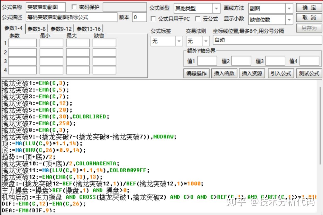This screenshot has width=323, height=215.
Task: Click code line 擒龙突破1:=EMA(C,3)
Action: [35, 83]
